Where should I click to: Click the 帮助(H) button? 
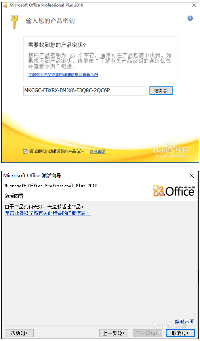19,333
